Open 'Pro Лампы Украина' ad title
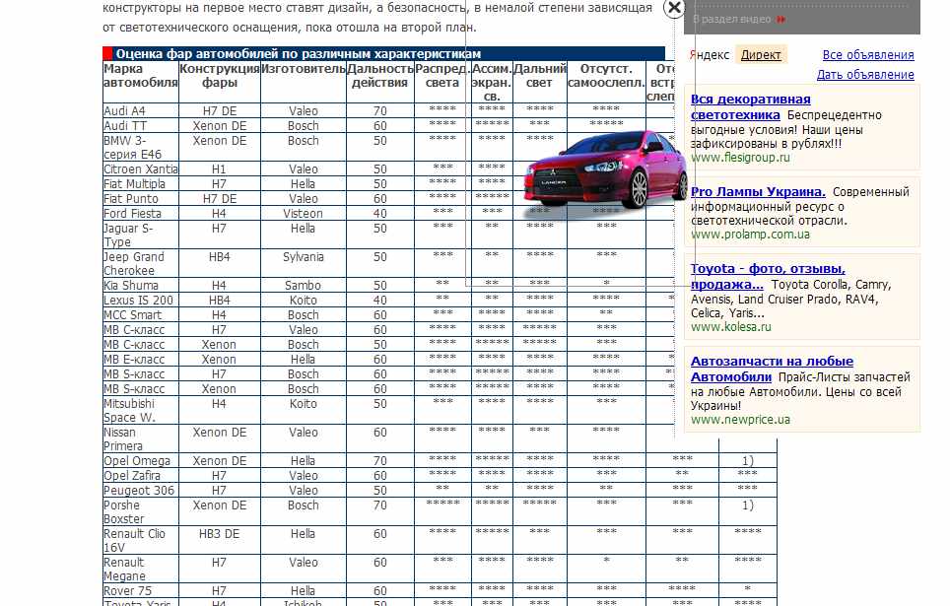Image resolution: width=950 pixels, height=606 pixels. coord(757,192)
